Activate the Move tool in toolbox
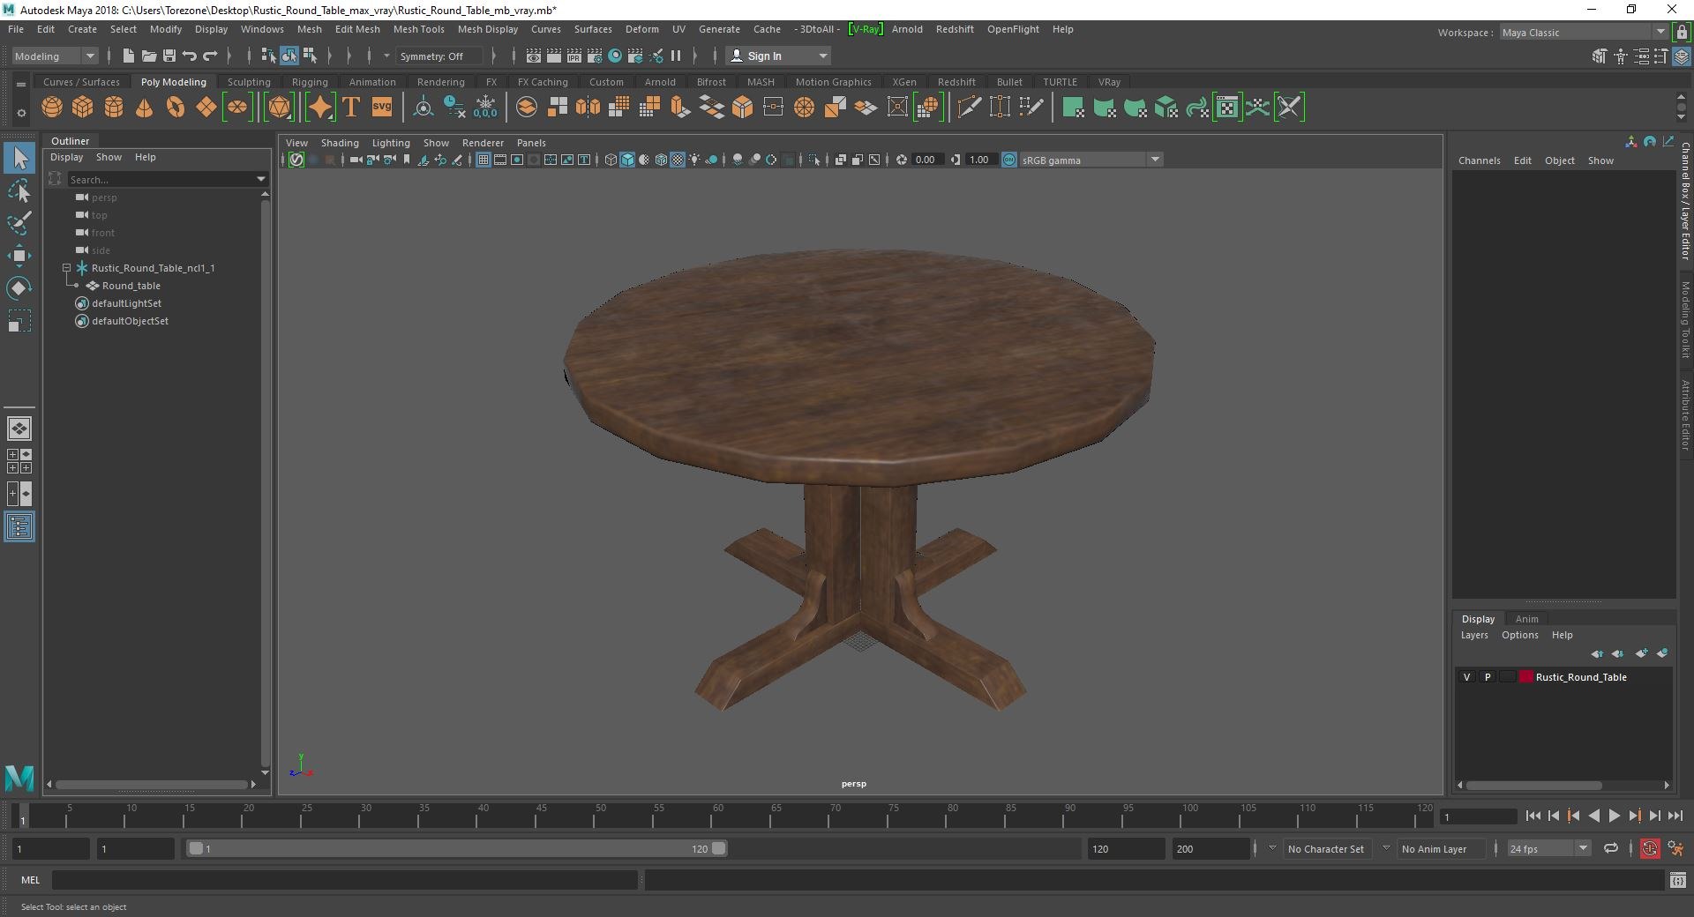The width and height of the screenshot is (1694, 917). coord(19,256)
